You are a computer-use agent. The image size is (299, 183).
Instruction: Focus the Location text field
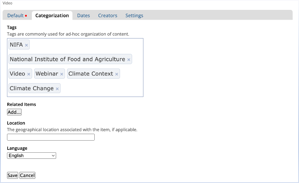pyautogui.click(x=51, y=137)
